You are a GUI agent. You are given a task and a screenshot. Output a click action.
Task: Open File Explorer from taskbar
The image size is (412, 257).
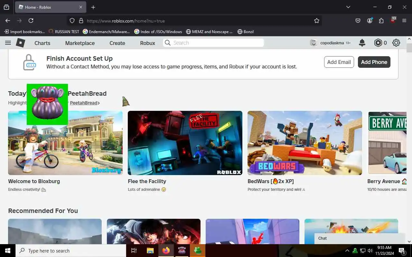click(x=150, y=251)
